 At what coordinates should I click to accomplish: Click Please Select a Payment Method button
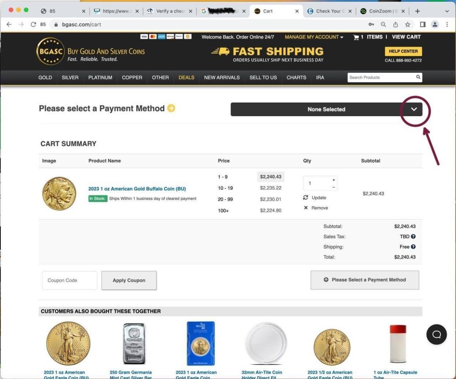point(365,280)
